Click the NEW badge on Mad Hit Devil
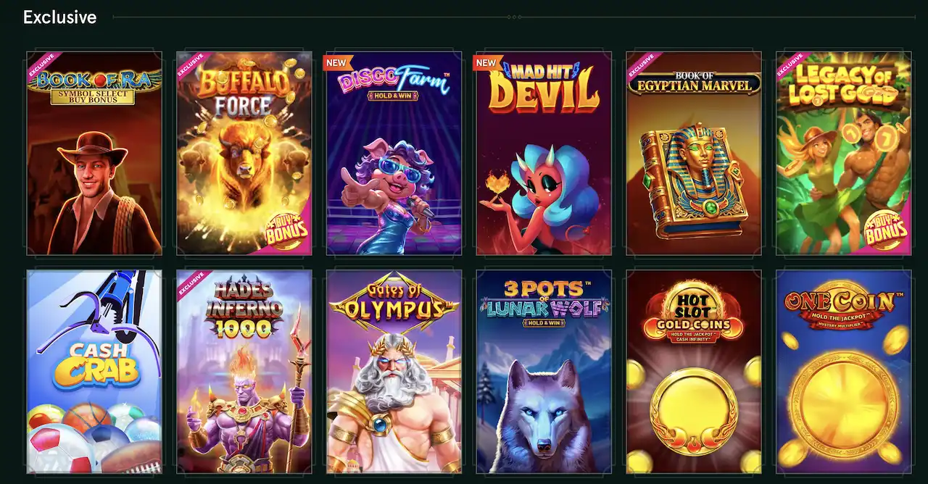This screenshot has width=928, height=484. (x=487, y=62)
